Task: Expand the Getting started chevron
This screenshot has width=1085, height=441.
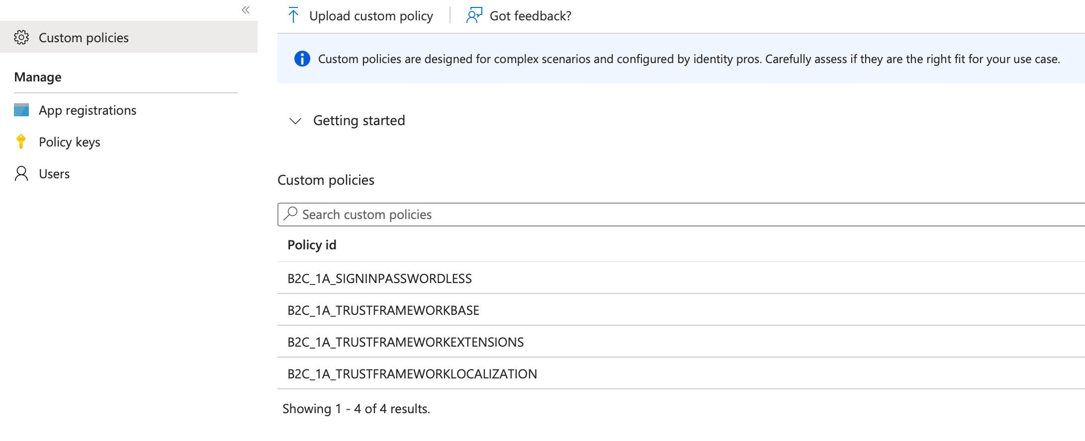Action: tap(295, 121)
